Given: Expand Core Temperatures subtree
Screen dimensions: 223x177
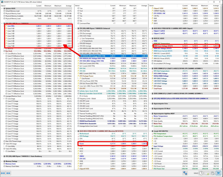Looking at the screenshot, I should (x=78, y=38).
